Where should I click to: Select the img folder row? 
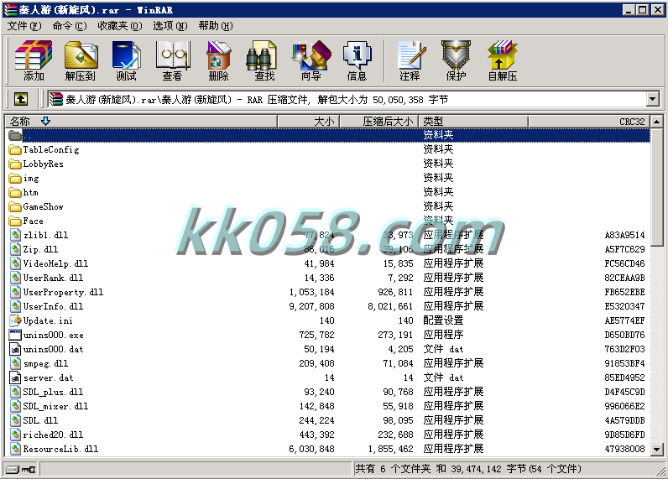click(x=328, y=178)
